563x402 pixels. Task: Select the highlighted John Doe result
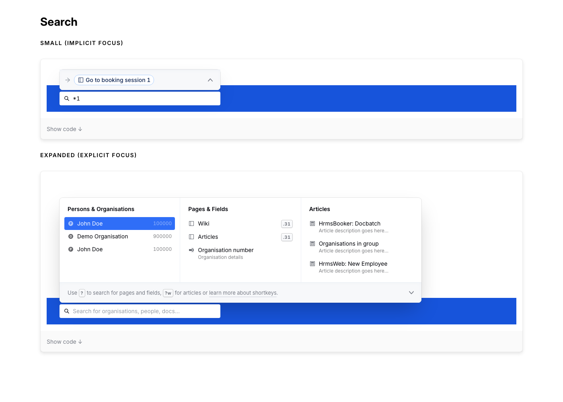[x=119, y=224]
